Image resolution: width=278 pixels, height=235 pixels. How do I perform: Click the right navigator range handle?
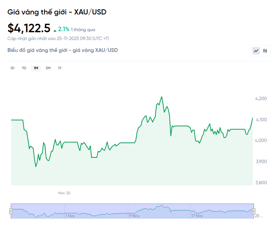254,211
